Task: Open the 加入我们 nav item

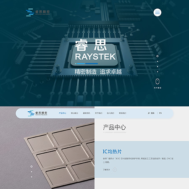Action: tap(110, 113)
